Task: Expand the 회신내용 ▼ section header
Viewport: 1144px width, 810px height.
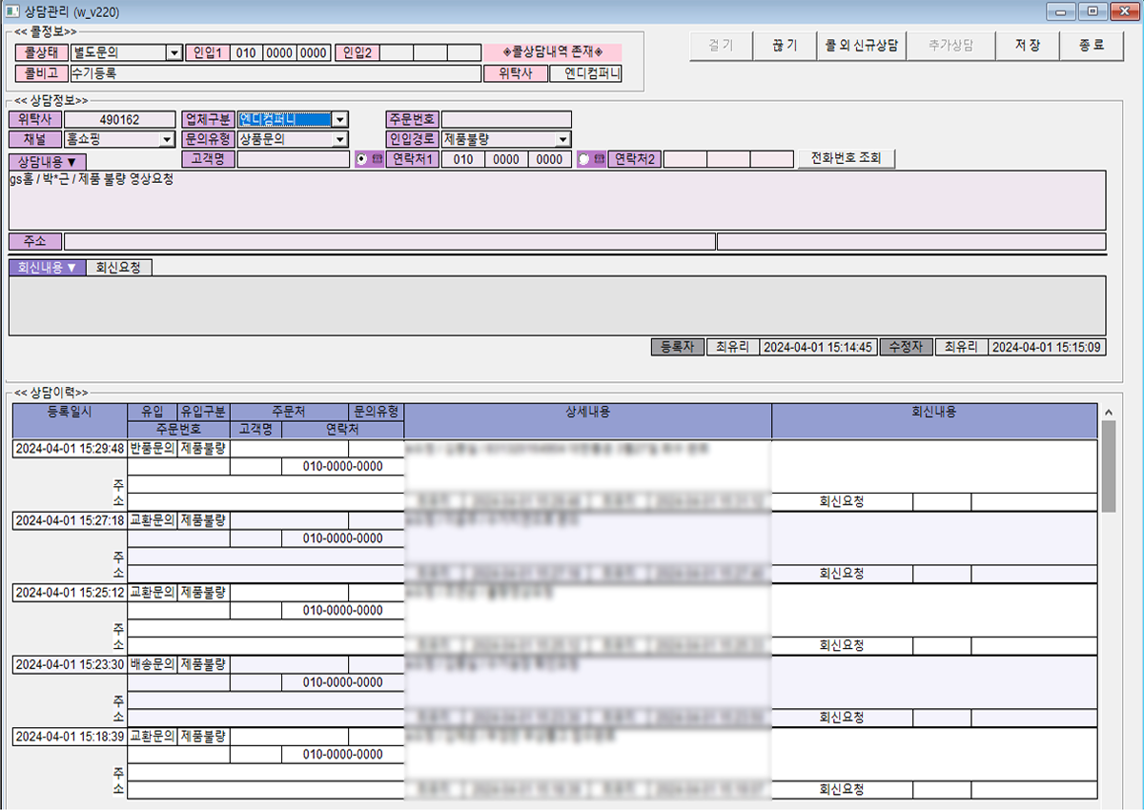Action: [47, 268]
